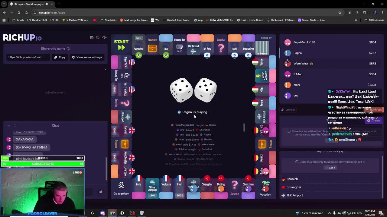Click the Electric Company tile
The height and width of the screenshot is (217, 387).
(x=265, y=76)
